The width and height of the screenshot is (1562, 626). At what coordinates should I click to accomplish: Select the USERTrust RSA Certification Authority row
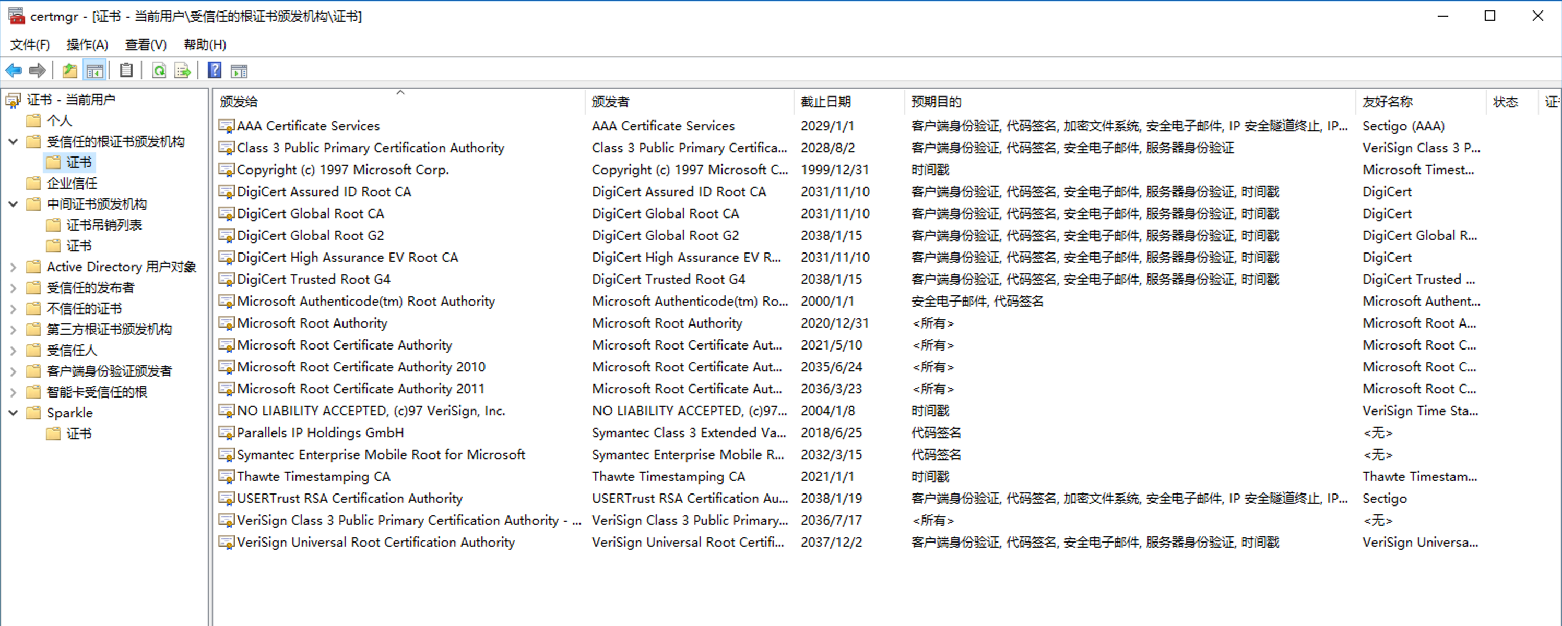pyautogui.click(x=349, y=498)
